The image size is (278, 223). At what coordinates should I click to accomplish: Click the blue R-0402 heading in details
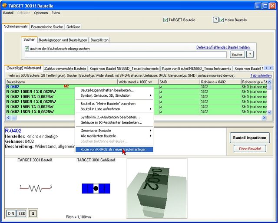click(x=13, y=131)
